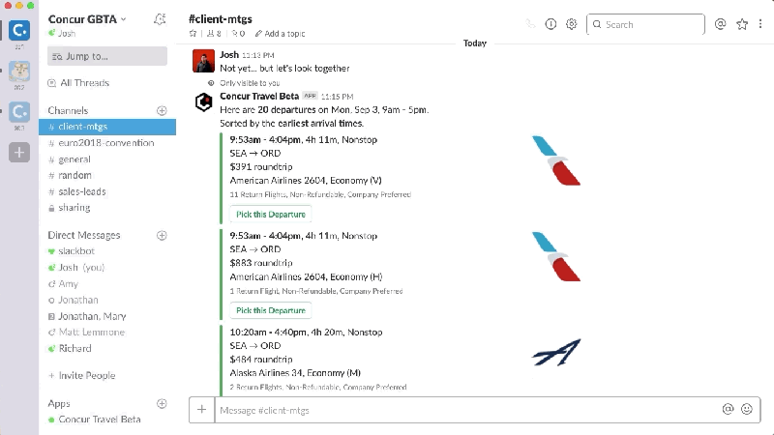Open new direct message plus icon
This screenshot has height=435, width=774.
[x=162, y=235]
